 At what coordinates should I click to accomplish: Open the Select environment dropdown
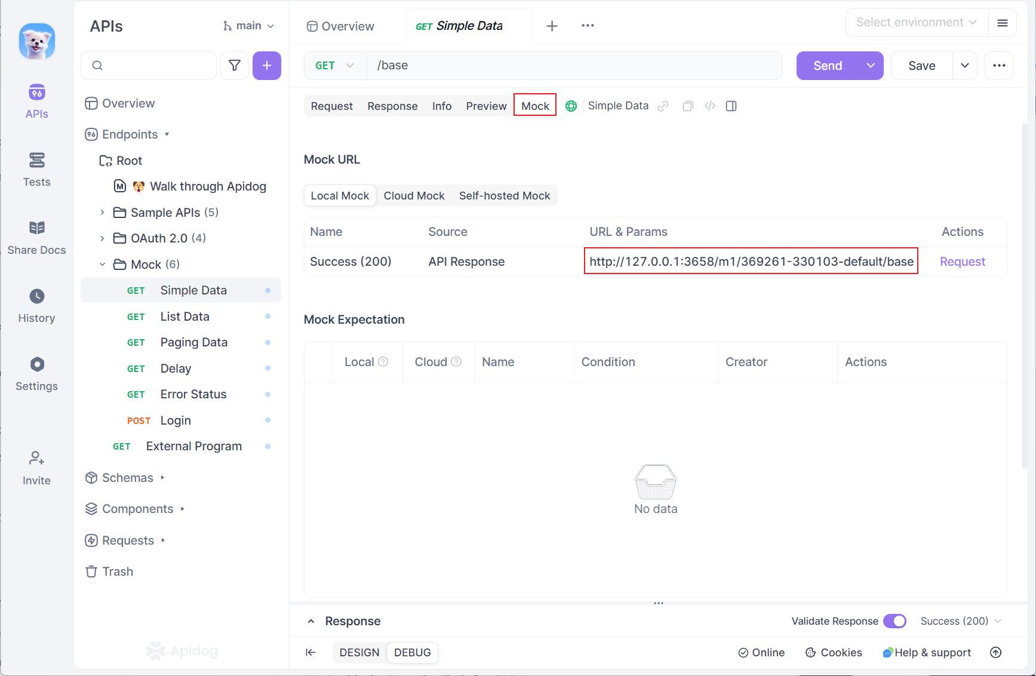916,23
